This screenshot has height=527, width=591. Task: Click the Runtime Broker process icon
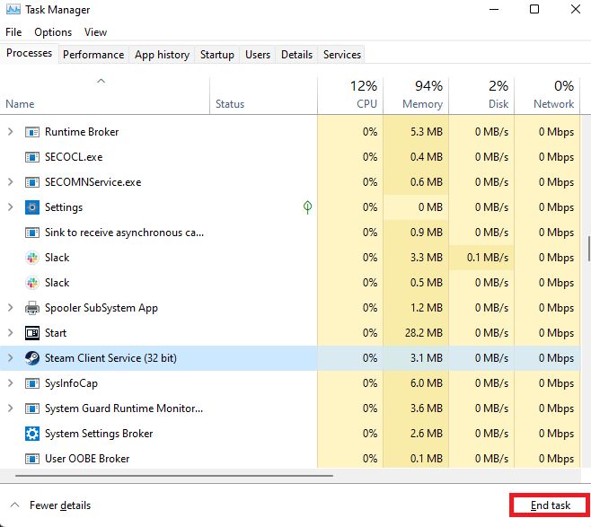[x=31, y=132]
